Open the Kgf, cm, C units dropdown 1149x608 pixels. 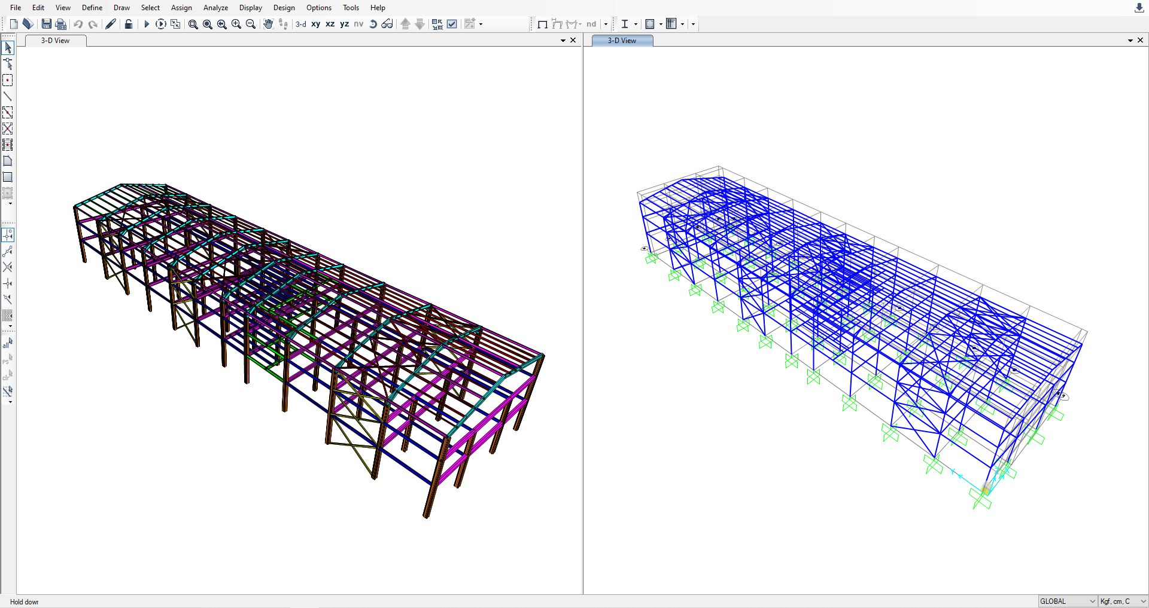pyautogui.click(x=1123, y=601)
